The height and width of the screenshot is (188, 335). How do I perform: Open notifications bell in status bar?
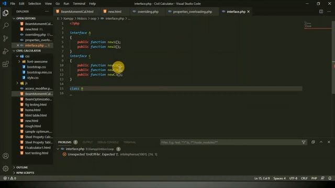(x=330, y=178)
